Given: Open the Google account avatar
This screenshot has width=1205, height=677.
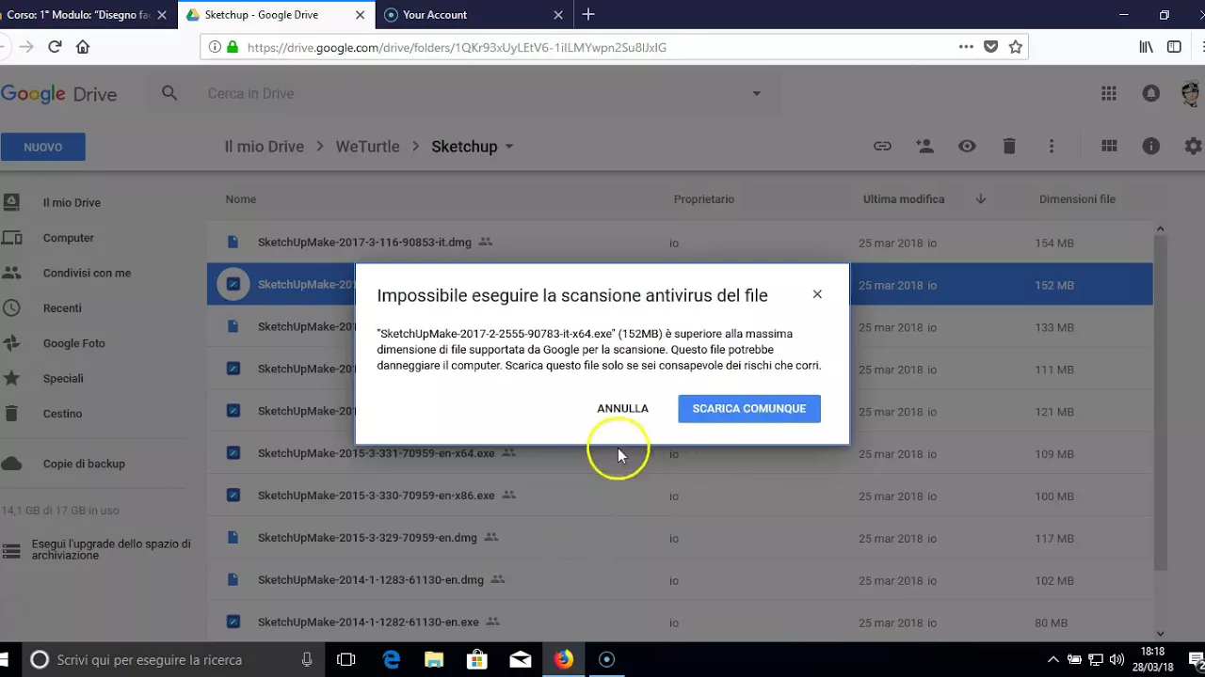Looking at the screenshot, I should click(x=1191, y=93).
